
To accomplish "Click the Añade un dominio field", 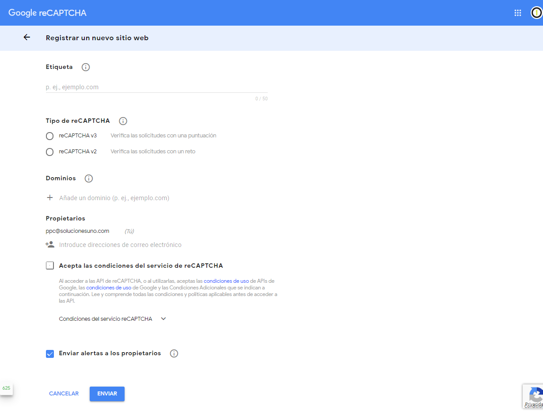I will [114, 198].
